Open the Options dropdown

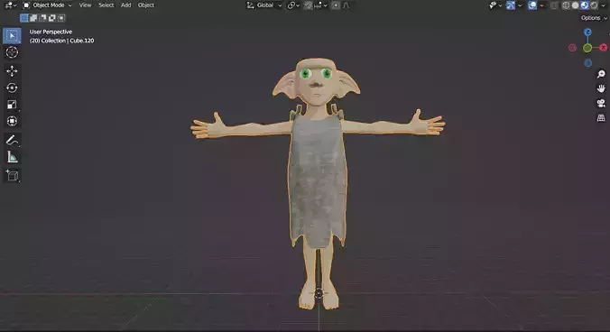(x=594, y=18)
